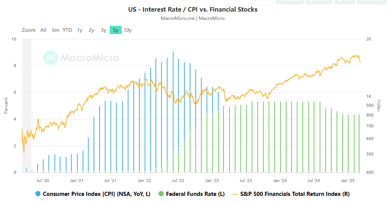Expand chart range to 10y
388x203 pixels.
pos(128,30)
